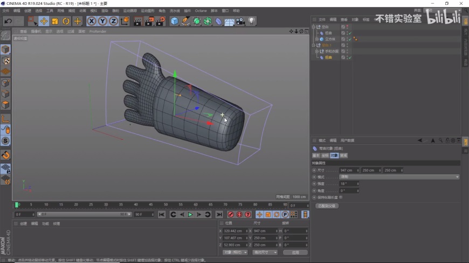Screen dimensions: 469x263
Task: Open the cube primitive objects icon
Action: tap(175, 21)
